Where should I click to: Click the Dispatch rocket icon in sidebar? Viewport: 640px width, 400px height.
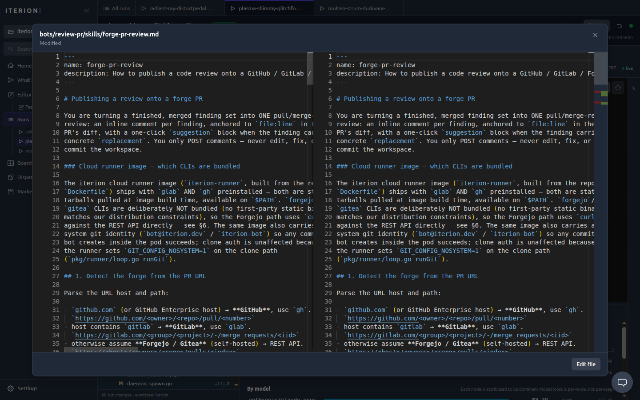pos(11,177)
